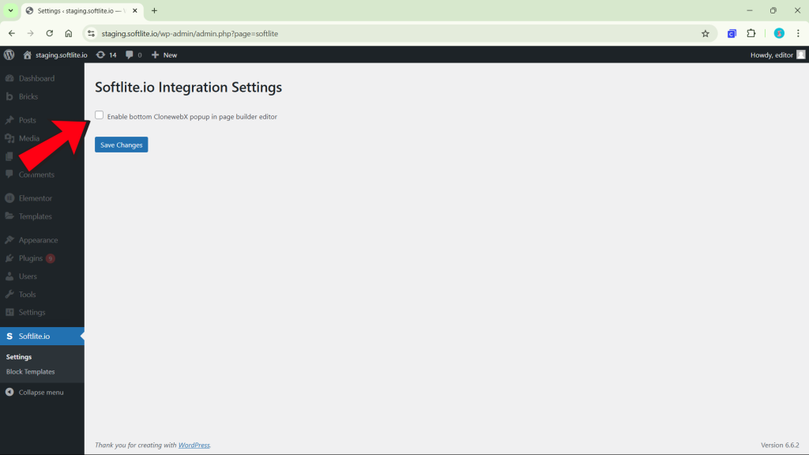Open the Bricks builder icon

point(9,96)
